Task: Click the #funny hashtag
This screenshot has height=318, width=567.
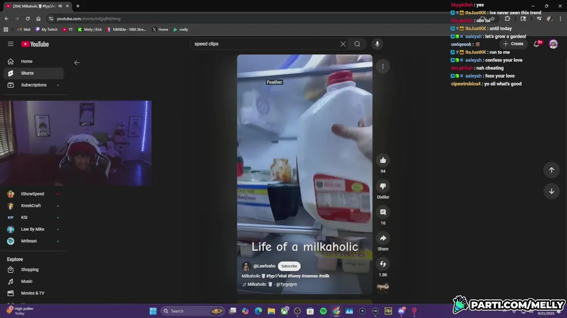Action: coord(295,276)
